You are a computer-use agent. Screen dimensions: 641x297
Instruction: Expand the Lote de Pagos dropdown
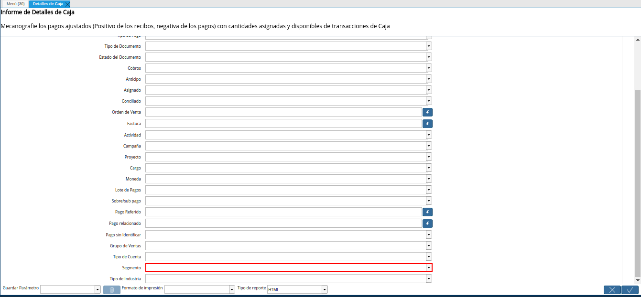428,190
